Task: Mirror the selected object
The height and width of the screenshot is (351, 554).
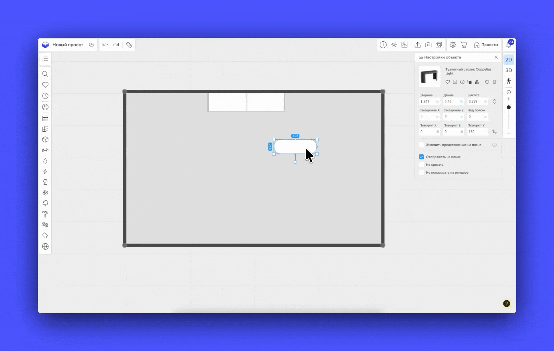Action: 477,82
